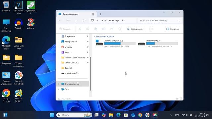Click the Rename toolbar icon
Image resolution: width=212 pixels, height=119 pixels.
coord(104,29)
